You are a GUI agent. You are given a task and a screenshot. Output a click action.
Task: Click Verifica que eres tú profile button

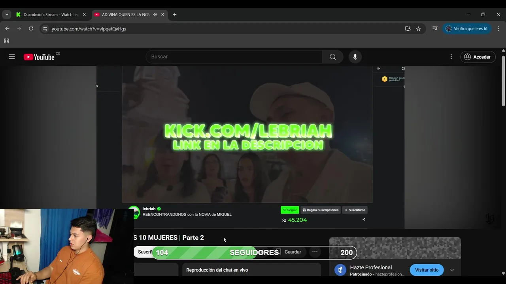point(467,29)
